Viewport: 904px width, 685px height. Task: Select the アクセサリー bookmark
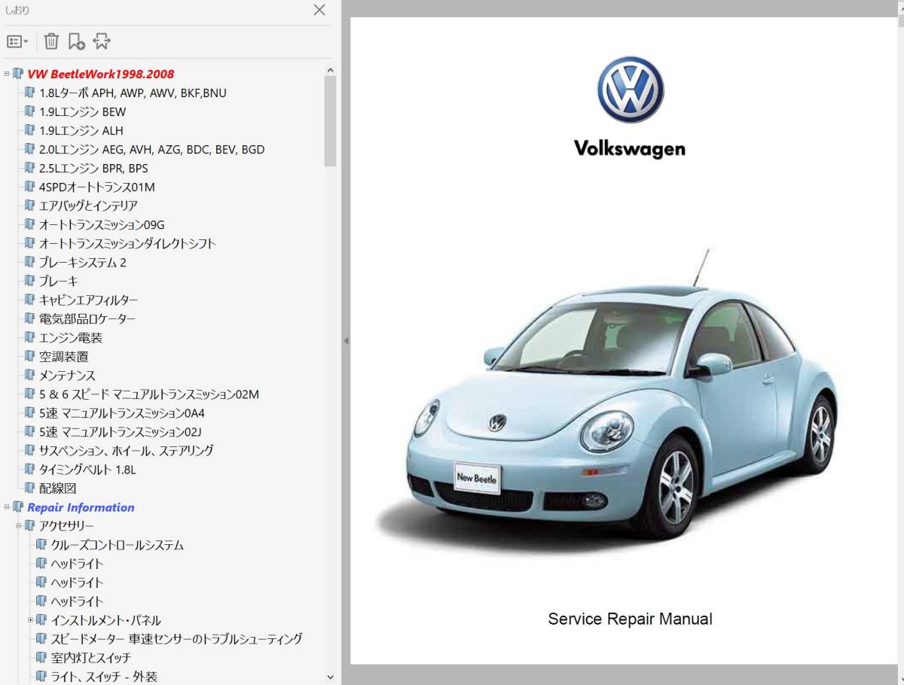point(66,526)
